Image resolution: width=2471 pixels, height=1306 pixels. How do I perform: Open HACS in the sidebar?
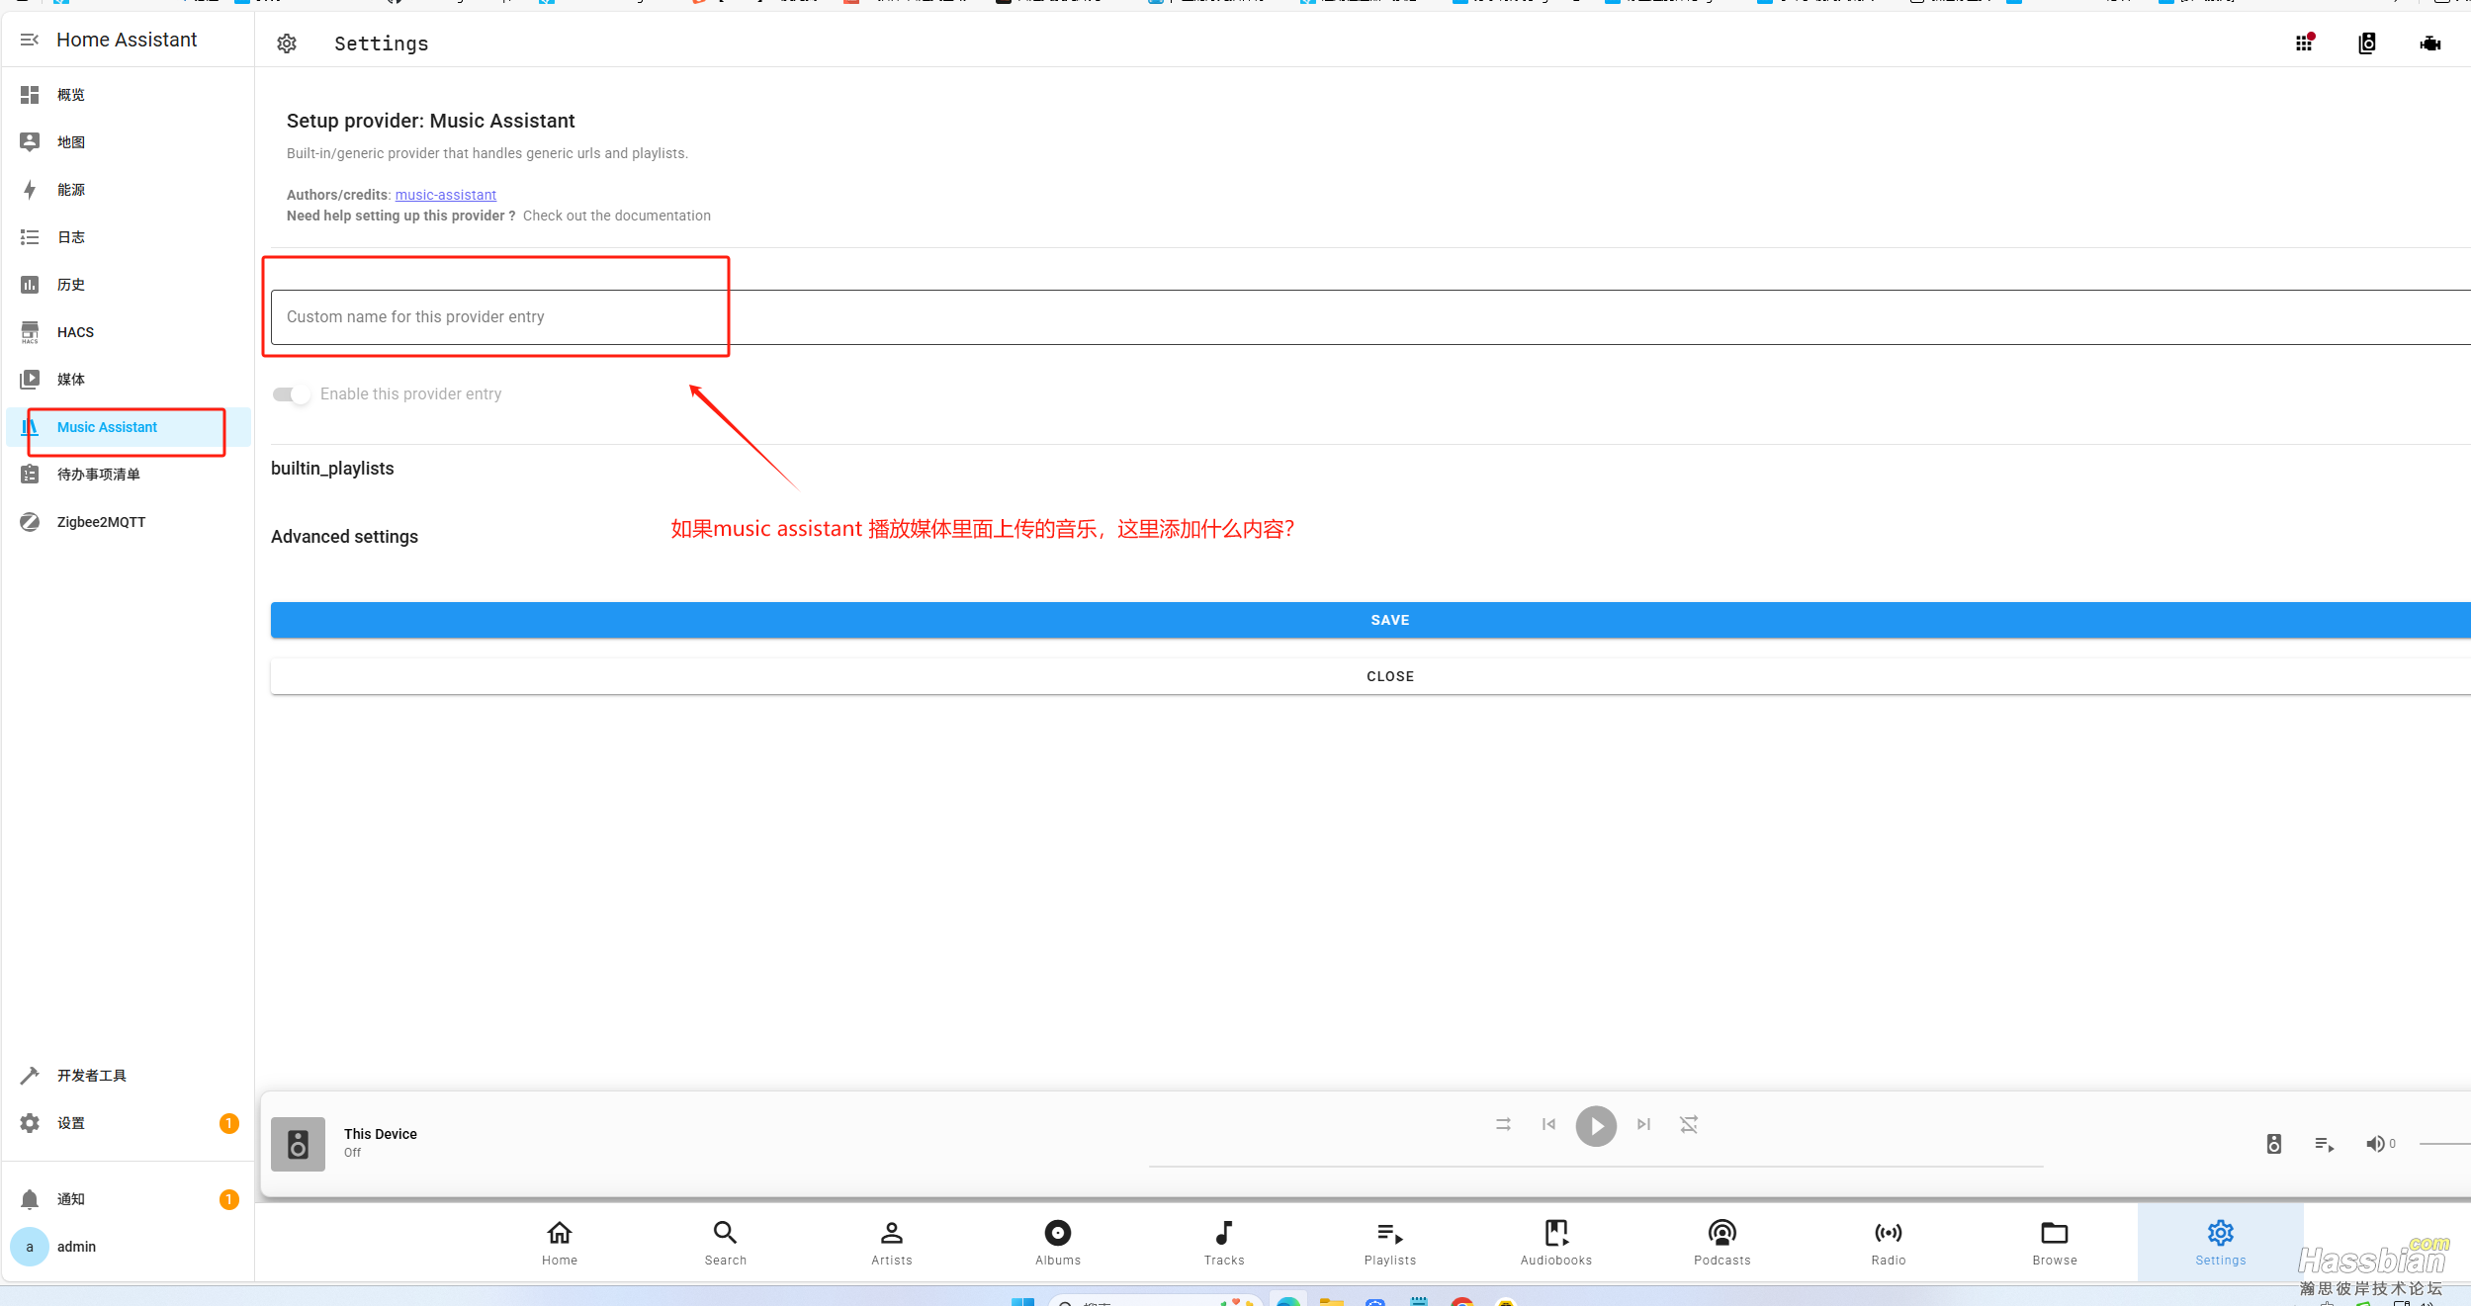[x=127, y=332]
